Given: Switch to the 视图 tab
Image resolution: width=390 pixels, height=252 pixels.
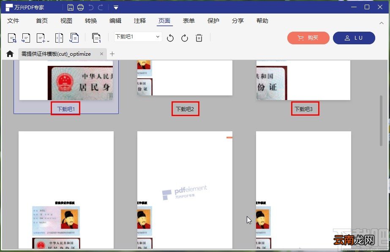Looking at the screenshot, I should click(66, 21).
